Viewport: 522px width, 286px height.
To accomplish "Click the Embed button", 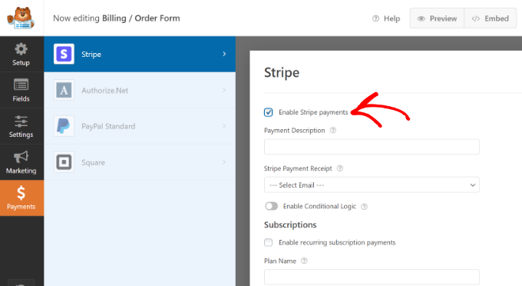I will click(490, 18).
